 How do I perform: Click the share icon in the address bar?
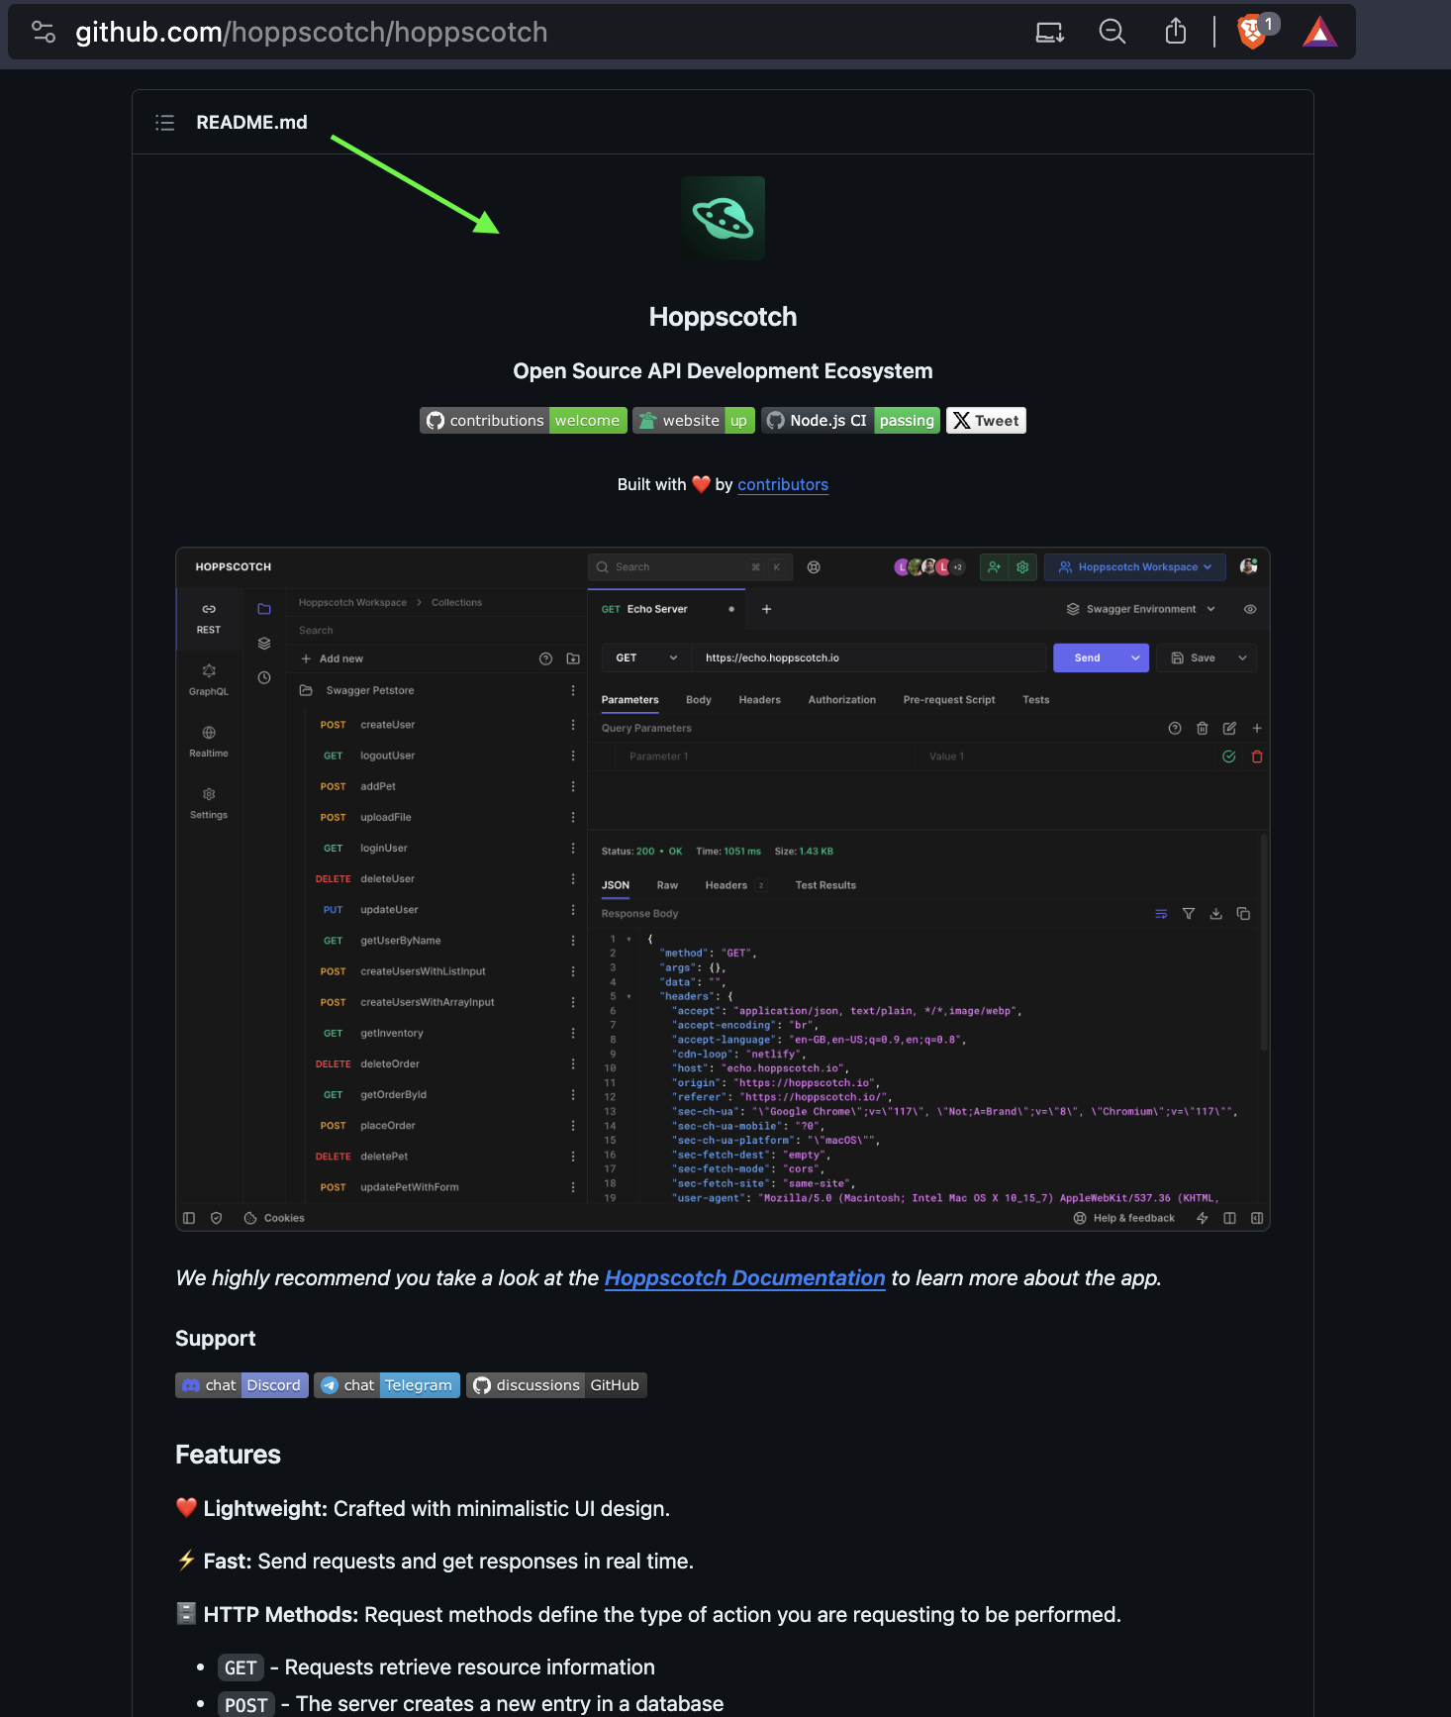click(1175, 32)
